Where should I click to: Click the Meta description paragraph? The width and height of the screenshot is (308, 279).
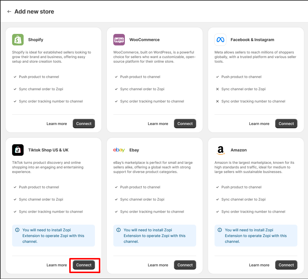click(x=255, y=57)
